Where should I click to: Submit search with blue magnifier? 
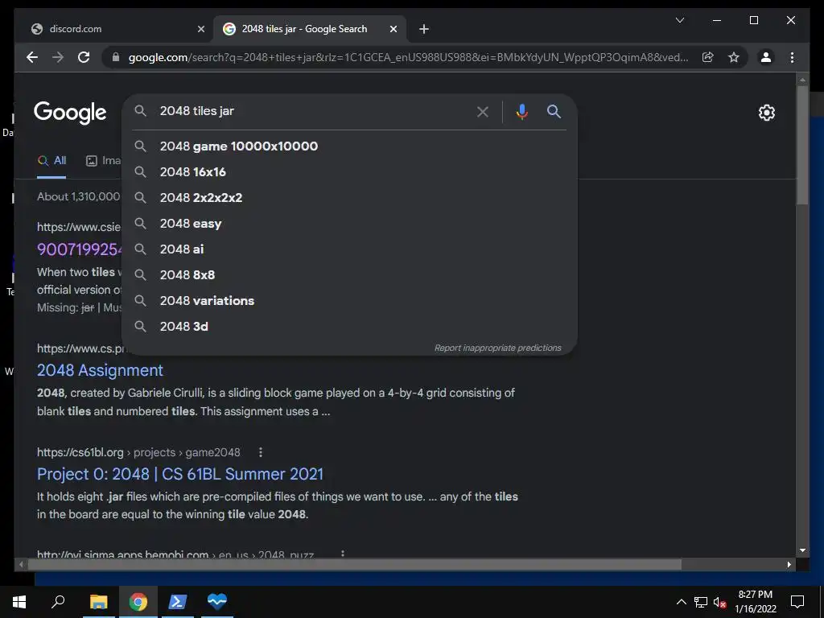[554, 111]
